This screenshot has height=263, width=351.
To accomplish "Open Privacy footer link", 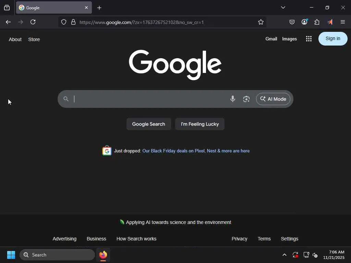I will (x=239, y=239).
